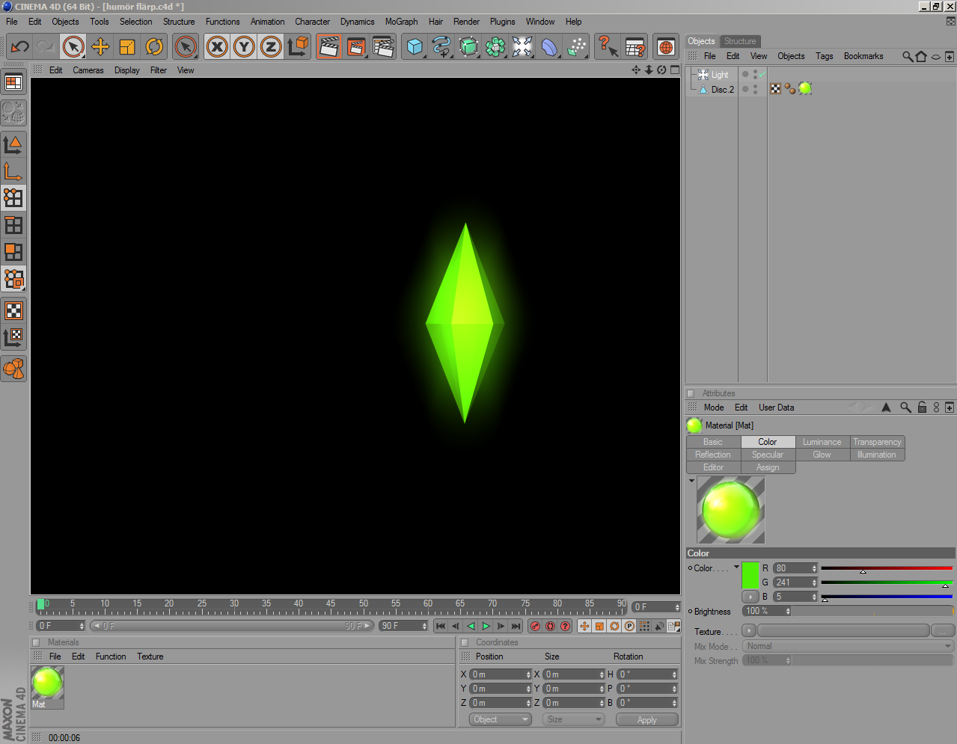
Task: Jump to end of animation
Action: (516, 626)
